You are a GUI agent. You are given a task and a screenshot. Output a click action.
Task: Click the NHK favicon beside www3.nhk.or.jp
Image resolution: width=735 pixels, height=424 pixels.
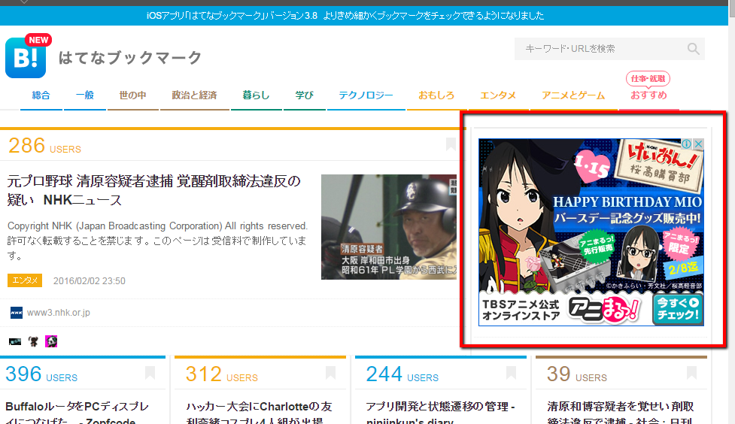point(17,313)
